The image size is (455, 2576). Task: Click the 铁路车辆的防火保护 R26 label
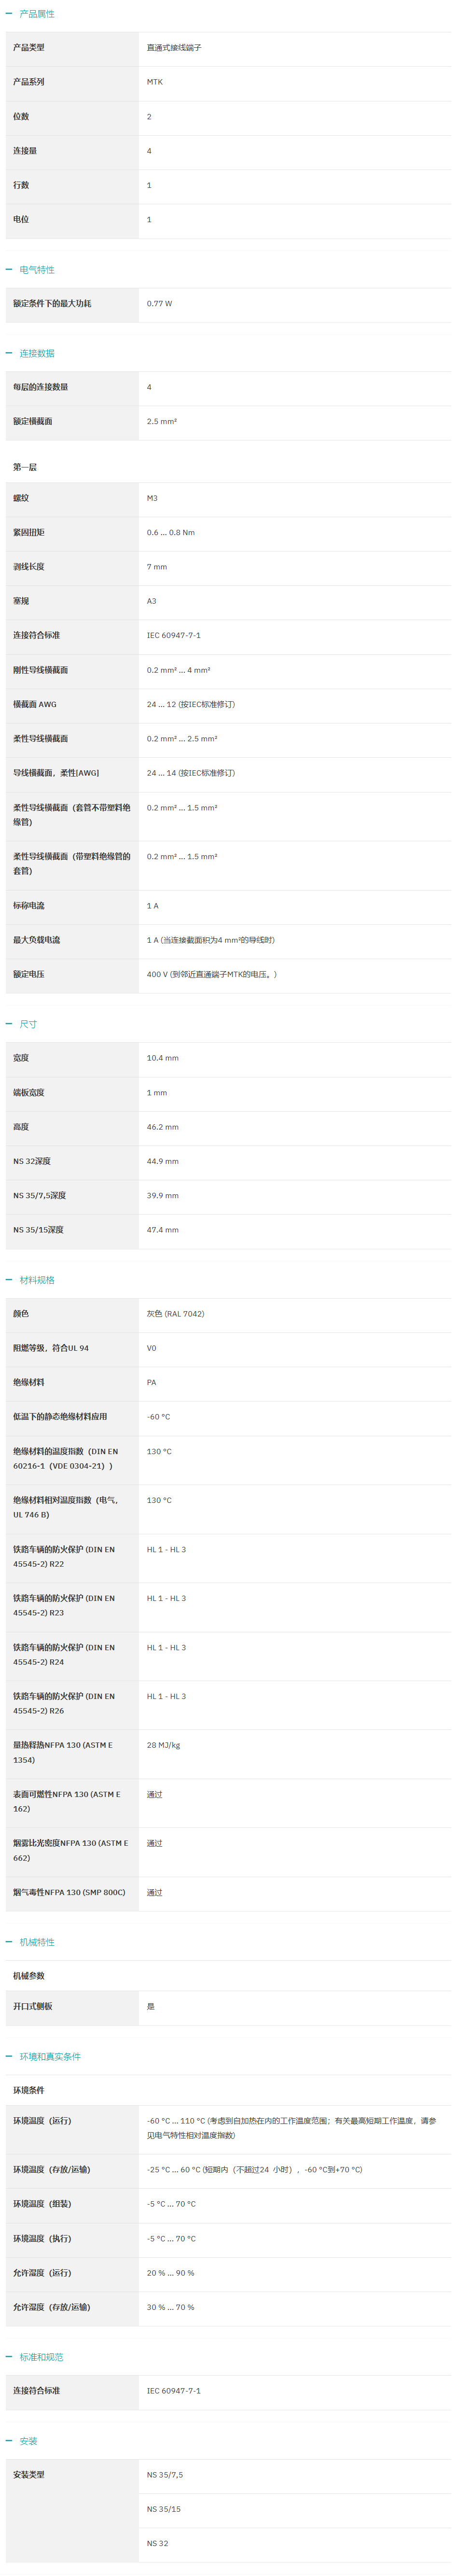[x=63, y=1704]
